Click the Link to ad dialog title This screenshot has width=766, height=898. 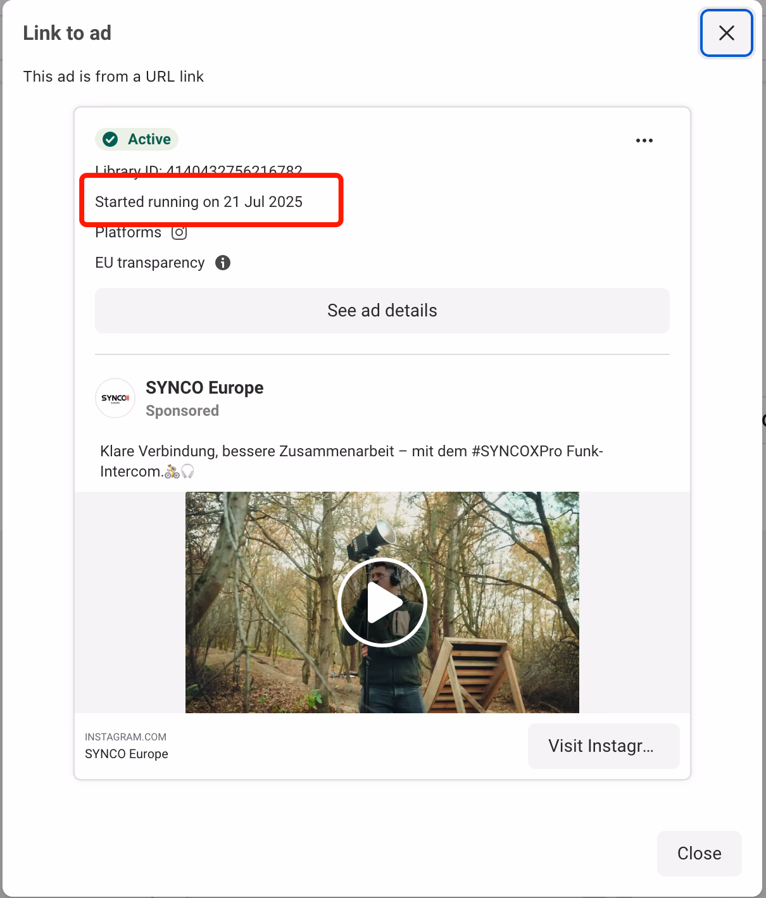[67, 33]
